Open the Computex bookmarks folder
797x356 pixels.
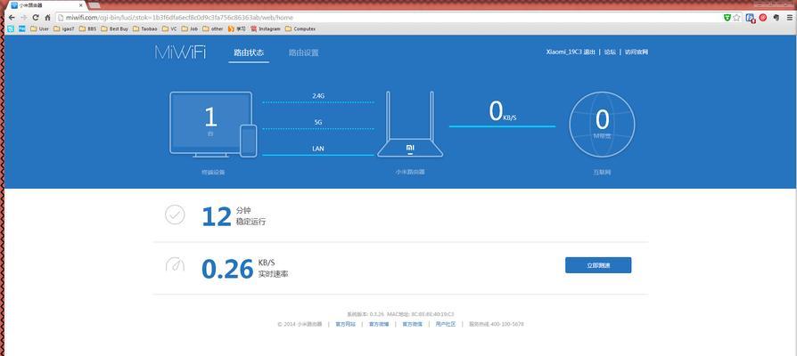tap(300, 28)
